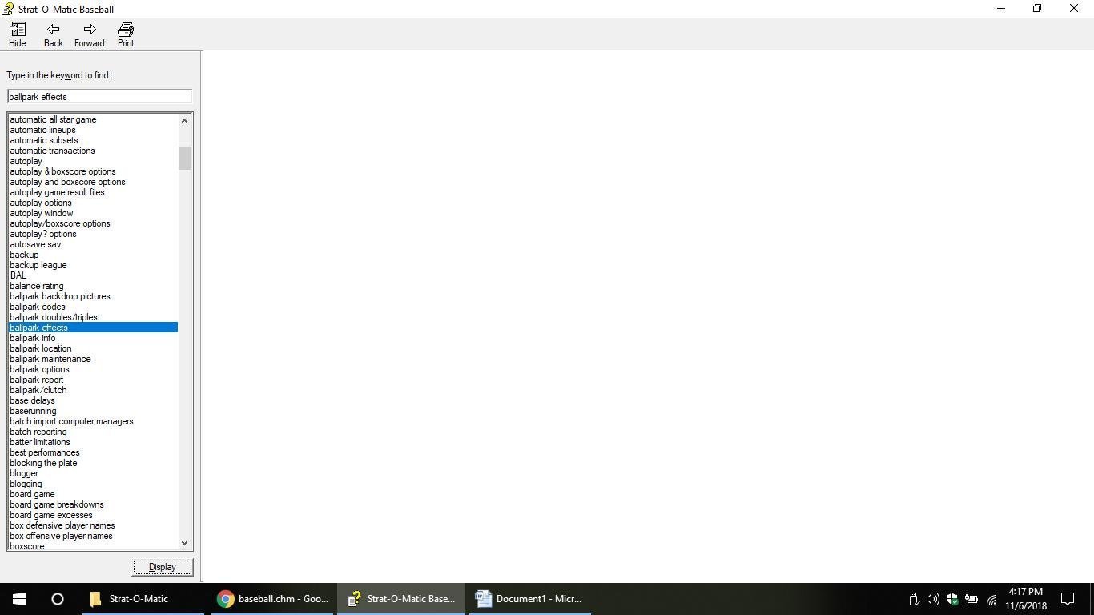Image resolution: width=1094 pixels, height=615 pixels.
Task: Select 'batch reporting' keyword
Action: point(38,432)
